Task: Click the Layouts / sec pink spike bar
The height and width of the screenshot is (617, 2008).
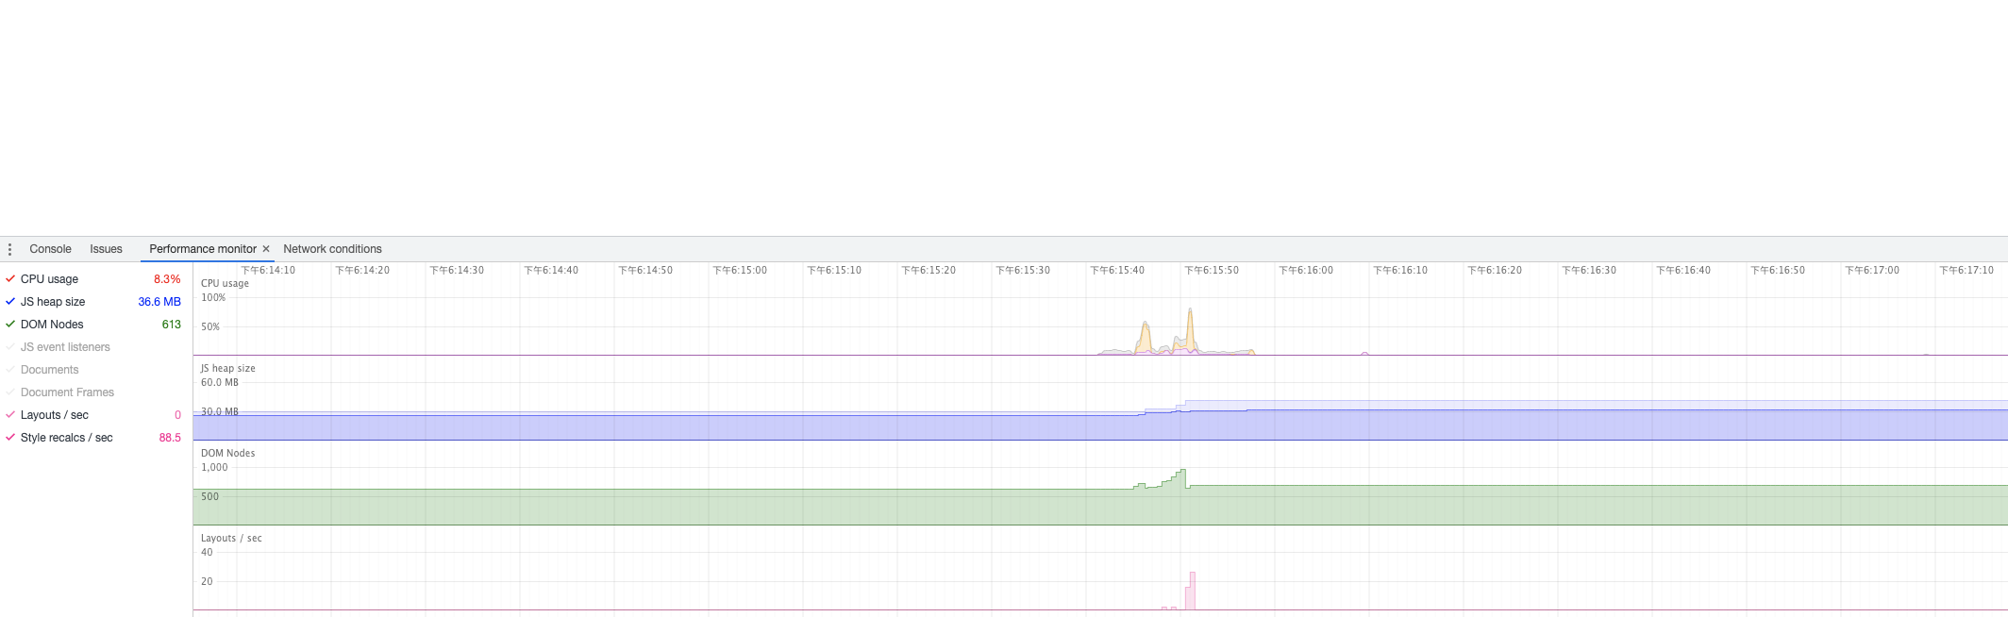Action: point(1192,592)
